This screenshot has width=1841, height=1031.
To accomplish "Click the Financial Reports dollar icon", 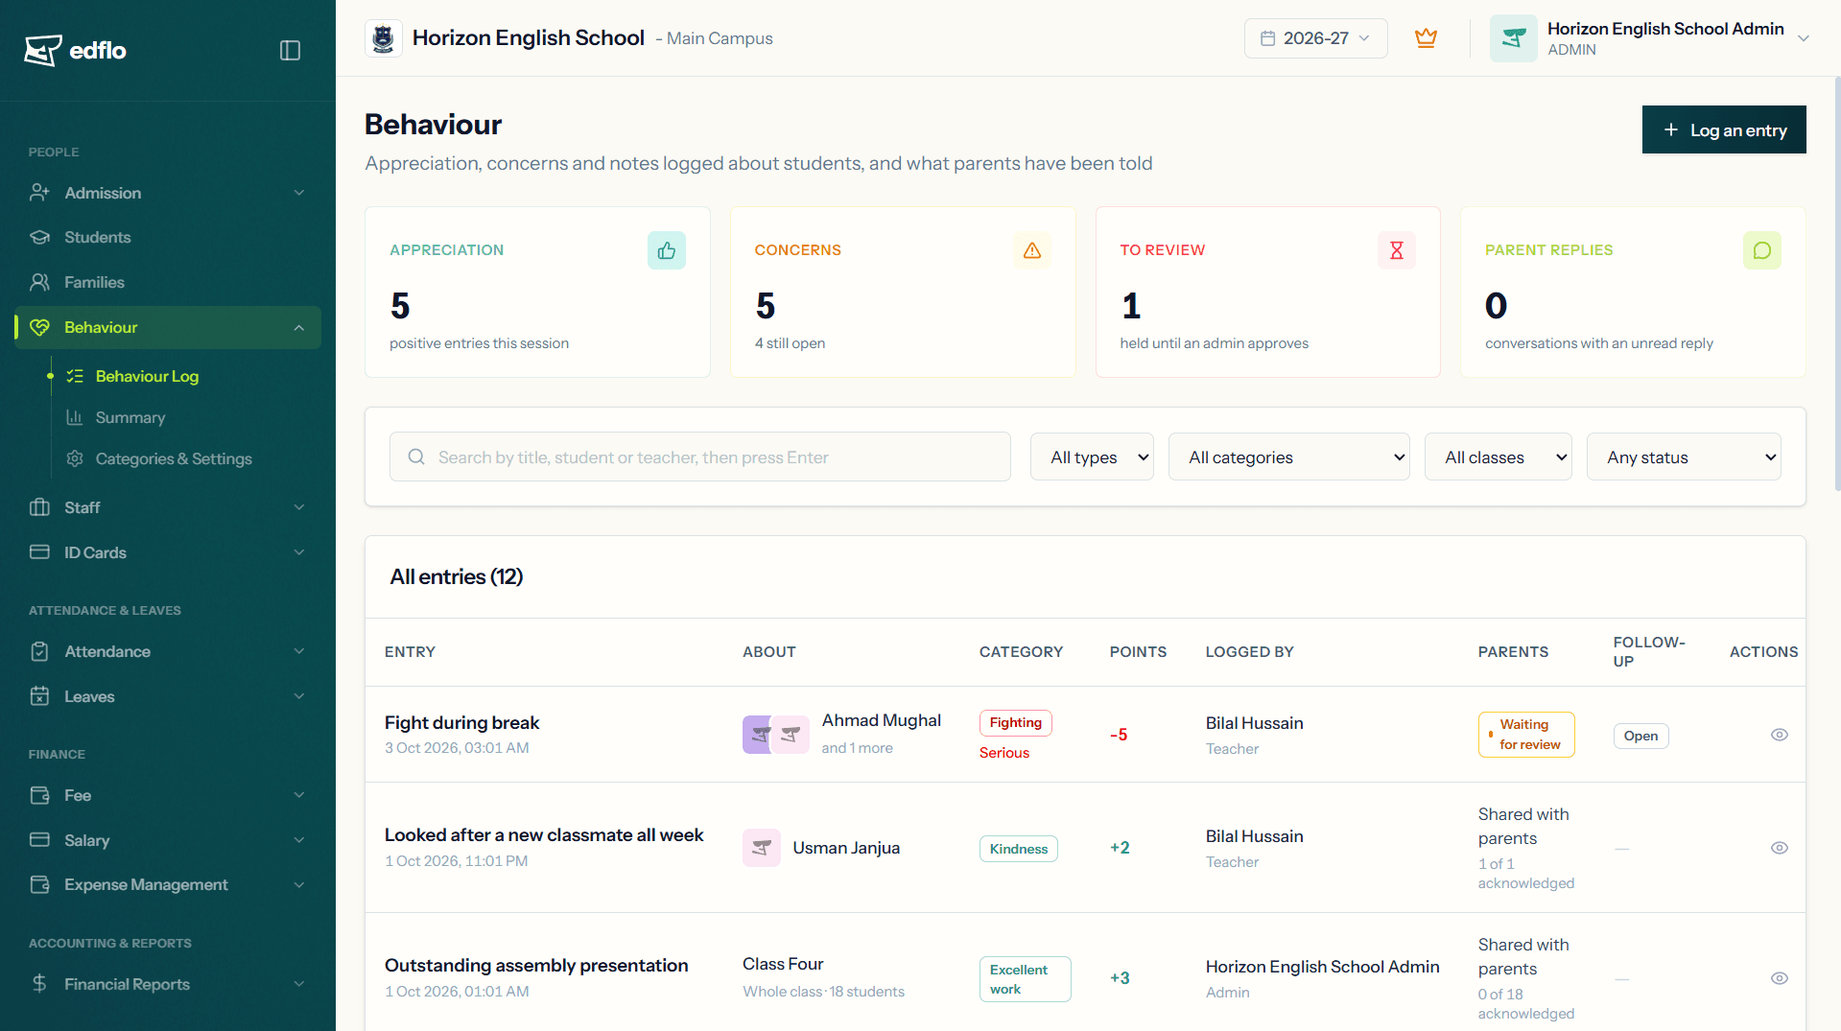I will tap(39, 984).
